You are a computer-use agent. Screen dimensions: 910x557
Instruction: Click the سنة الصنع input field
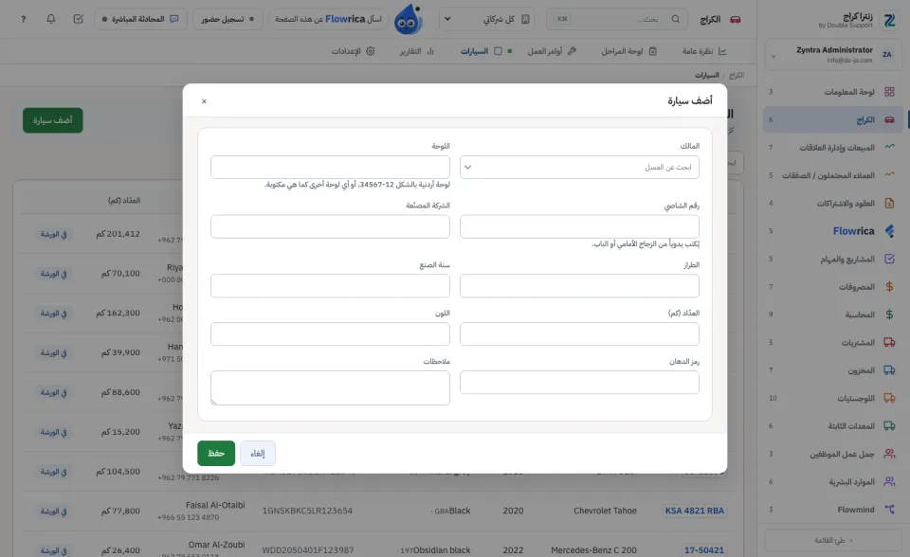(x=330, y=286)
